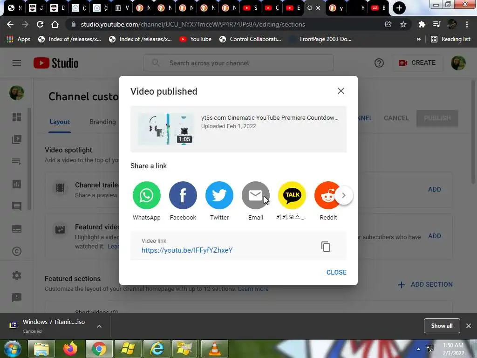Bookmark the page with star icon
The height and width of the screenshot is (358, 477).
(403, 24)
